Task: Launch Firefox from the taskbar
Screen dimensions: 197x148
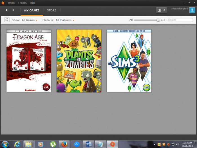Action: [x=64, y=144]
